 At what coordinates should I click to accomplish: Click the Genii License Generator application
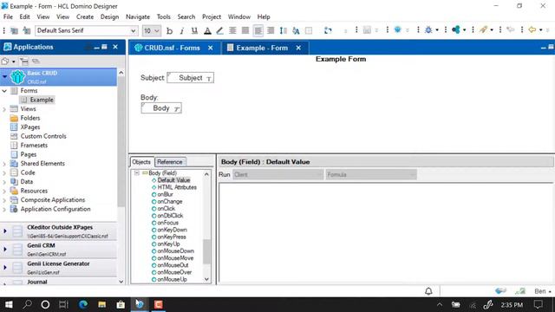tap(58, 268)
